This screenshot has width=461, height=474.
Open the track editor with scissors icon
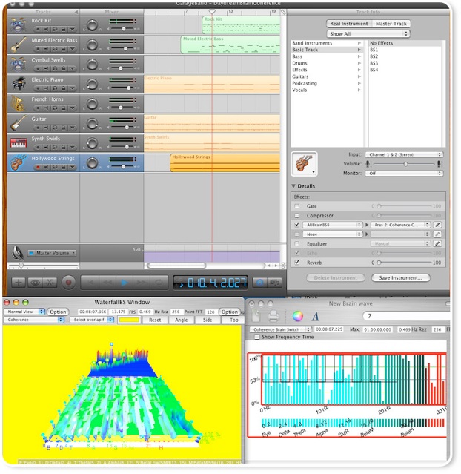50,283
